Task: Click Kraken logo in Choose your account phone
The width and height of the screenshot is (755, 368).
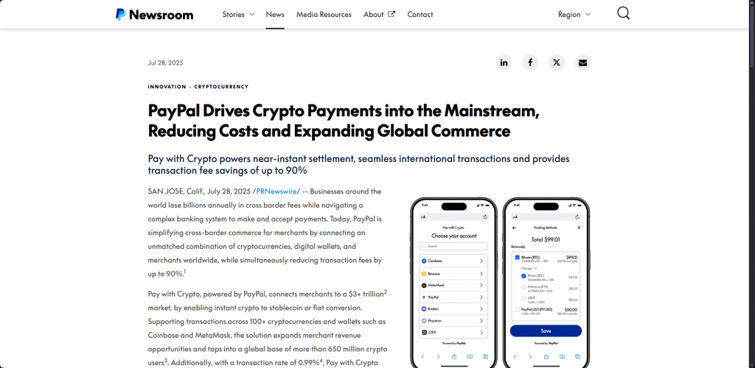Action: pos(424,309)
